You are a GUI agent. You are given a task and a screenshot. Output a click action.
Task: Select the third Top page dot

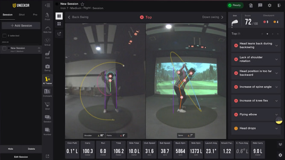click(273, 34)
